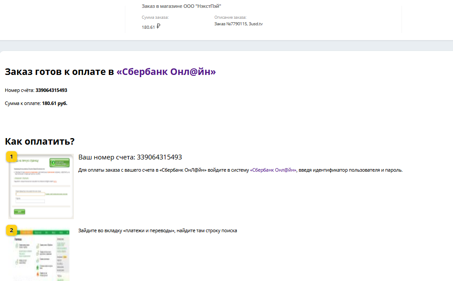The image size is (453, 281).
Task: Select the "Ваш номер счета: 339064315493" line
Action: 130,157
